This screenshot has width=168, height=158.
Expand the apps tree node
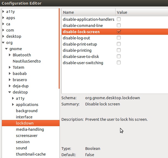(3, 18)
